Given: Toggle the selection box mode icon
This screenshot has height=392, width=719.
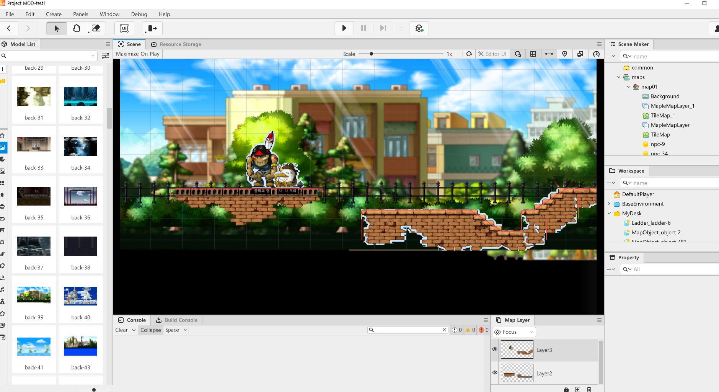Looking at the screenshot, I should pyautogui.click(x=518, y=54).
